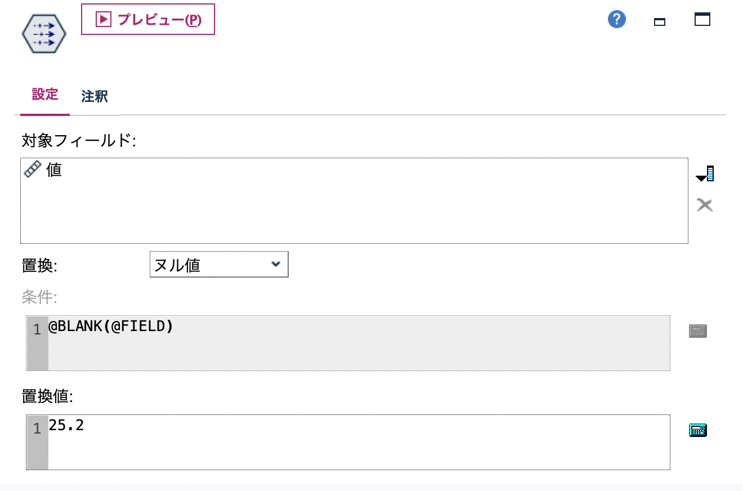The height and width of the screenshot is (491, 743).
Task: Select the 値 field in the list
Action: pyautogui.click(x=54, y=170)
